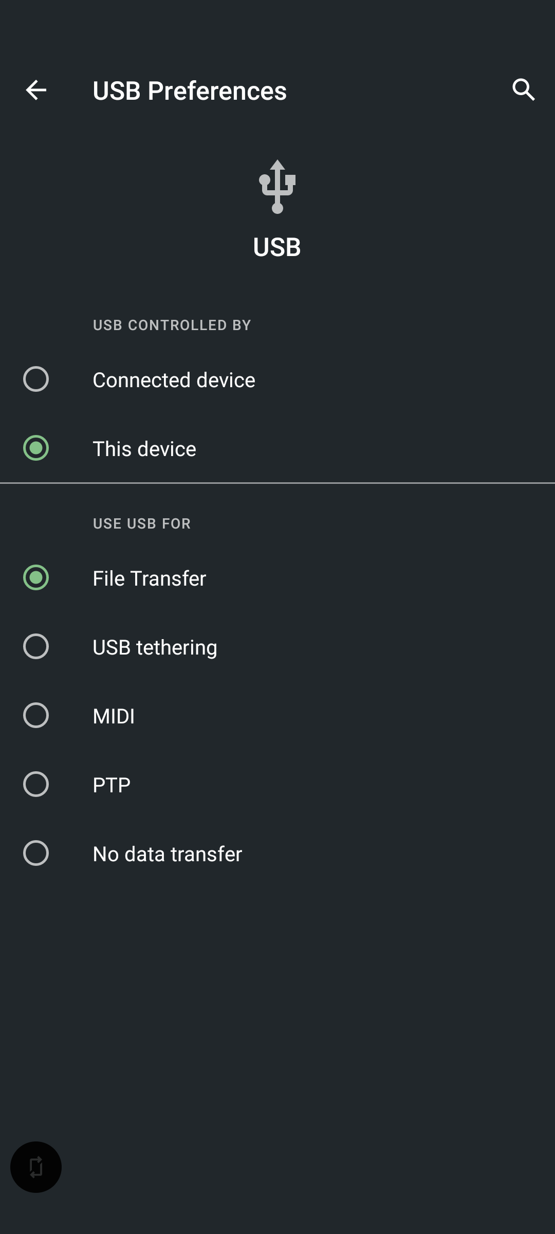Tap the File Transfer option text
The width and height of the screenshot is (555, 1234).
click(149, 578)
